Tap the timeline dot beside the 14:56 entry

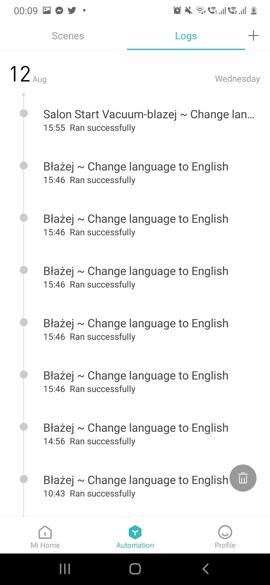24,427
